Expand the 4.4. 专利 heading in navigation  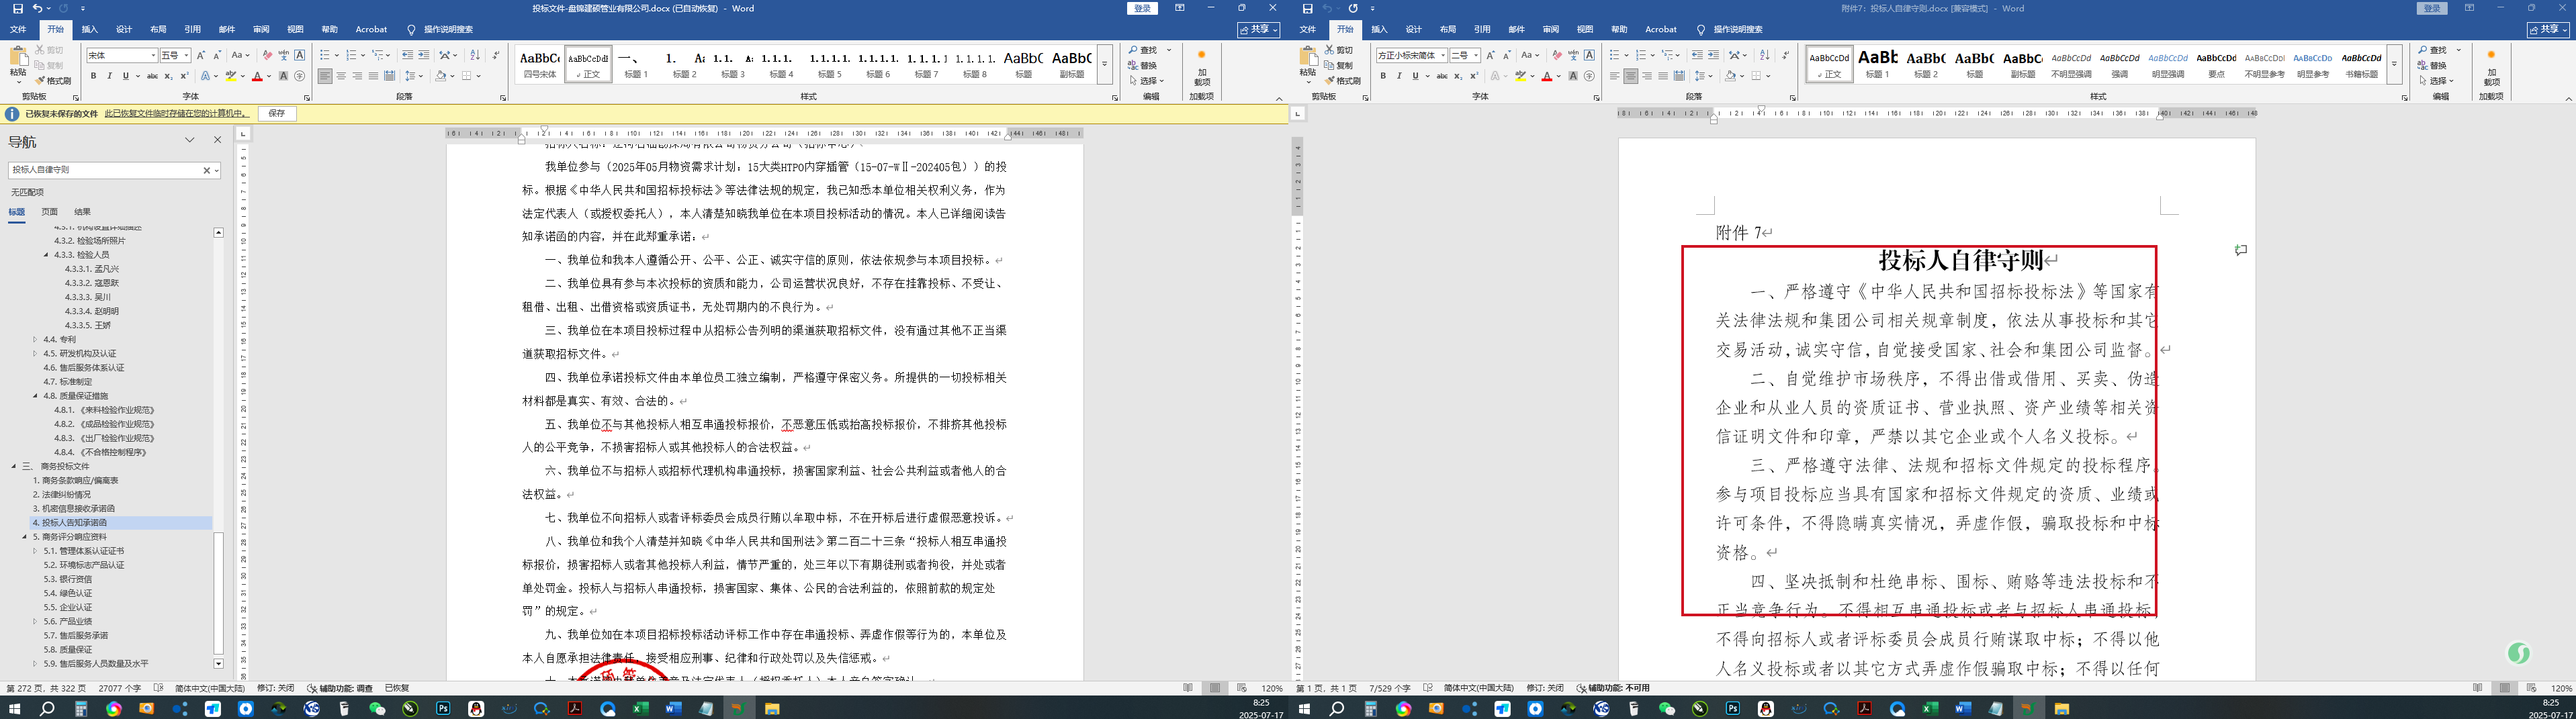pos(35,339)
